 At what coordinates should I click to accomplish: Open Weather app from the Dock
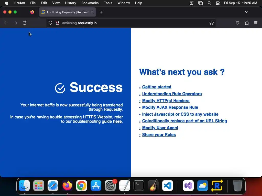coord(203,186)
